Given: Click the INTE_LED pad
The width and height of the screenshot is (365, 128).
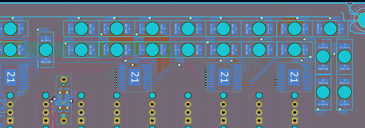Looking at the screenshot, I should tap(344, 67).
